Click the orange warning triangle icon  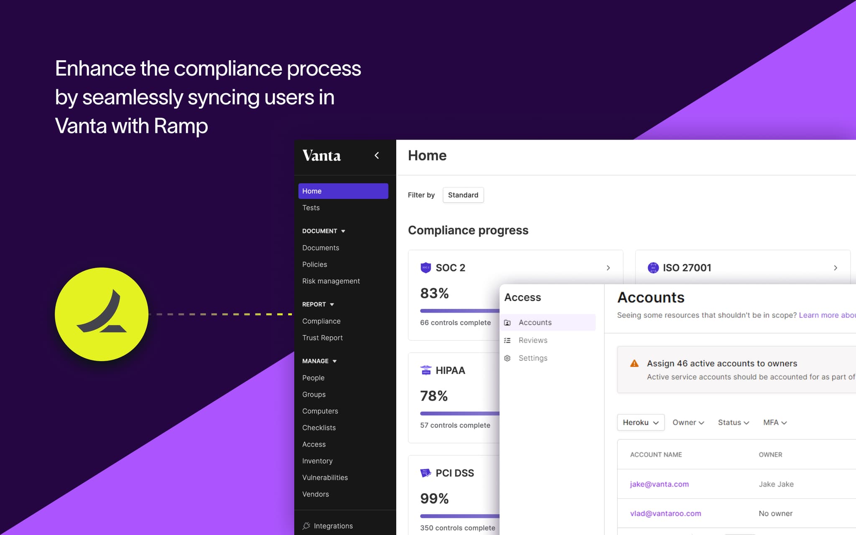click(634, 363)
